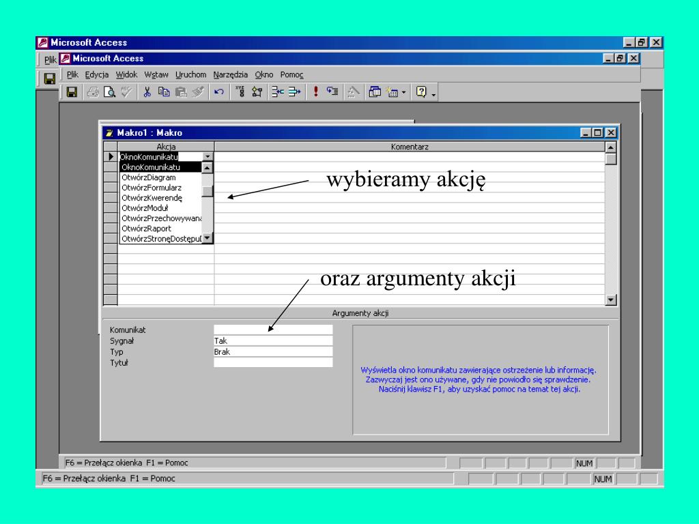
Task: Click the Makro1 window title icon
Action: coord(109,133)
